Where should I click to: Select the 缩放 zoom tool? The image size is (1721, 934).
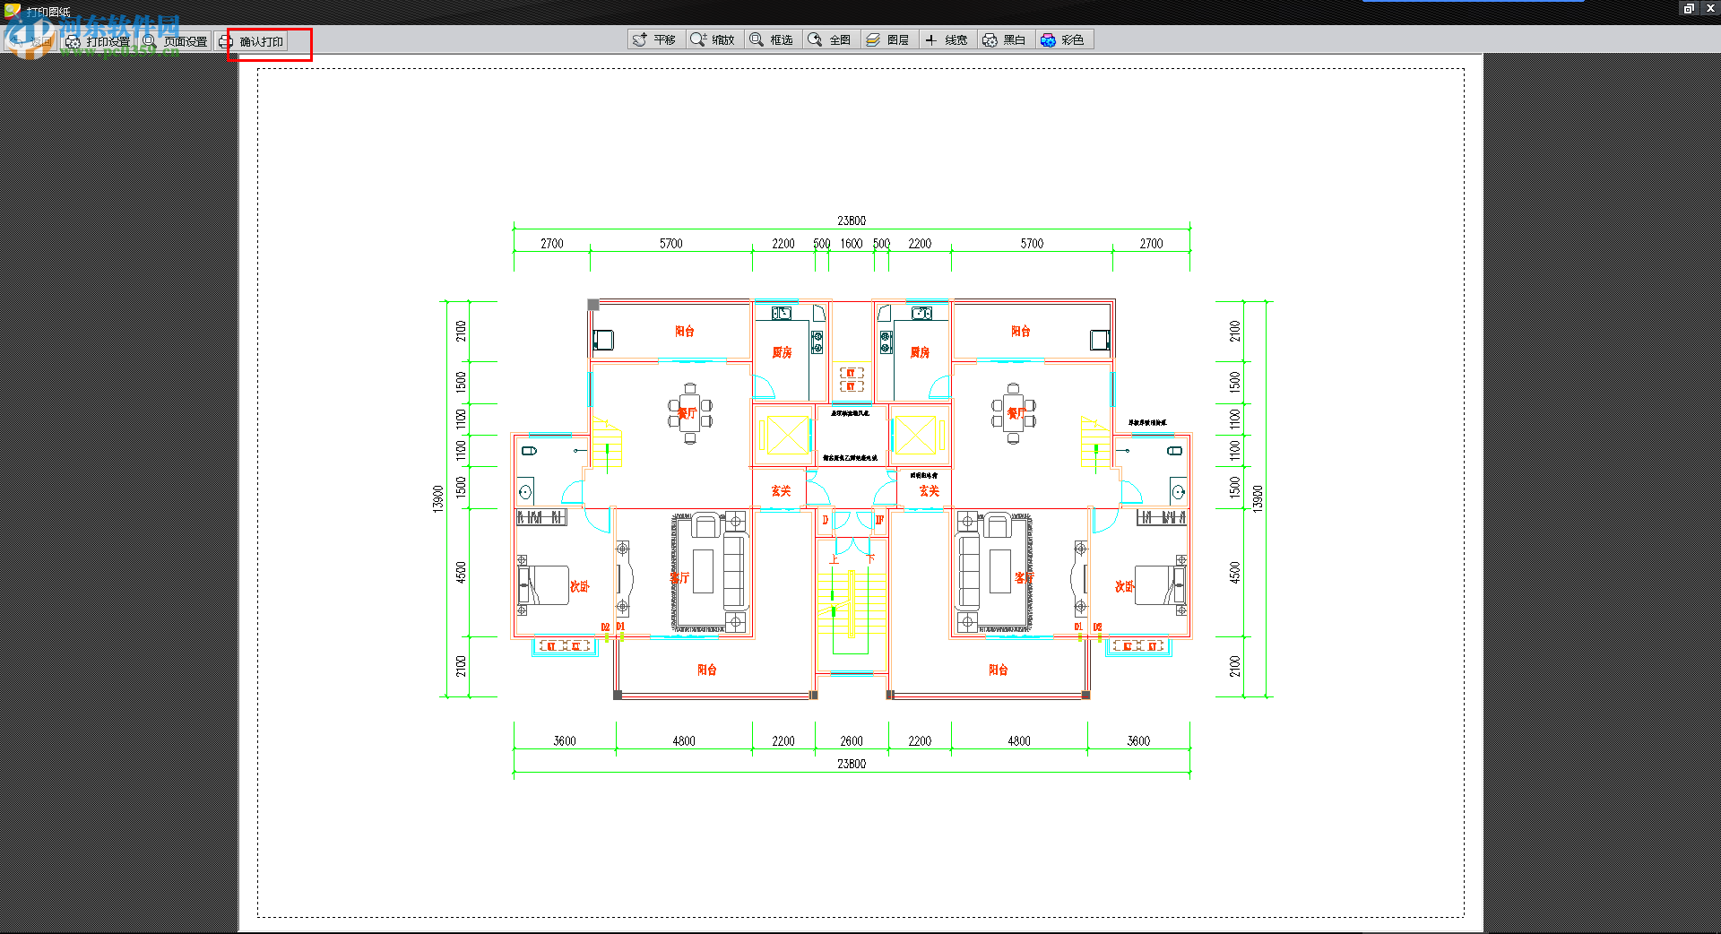[713, 39]
